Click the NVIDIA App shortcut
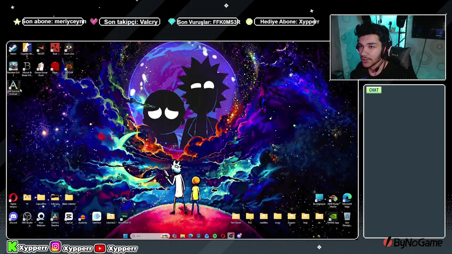Image resolution: width=452 pixels, height=254 pixels. click(x=333, y=218)
